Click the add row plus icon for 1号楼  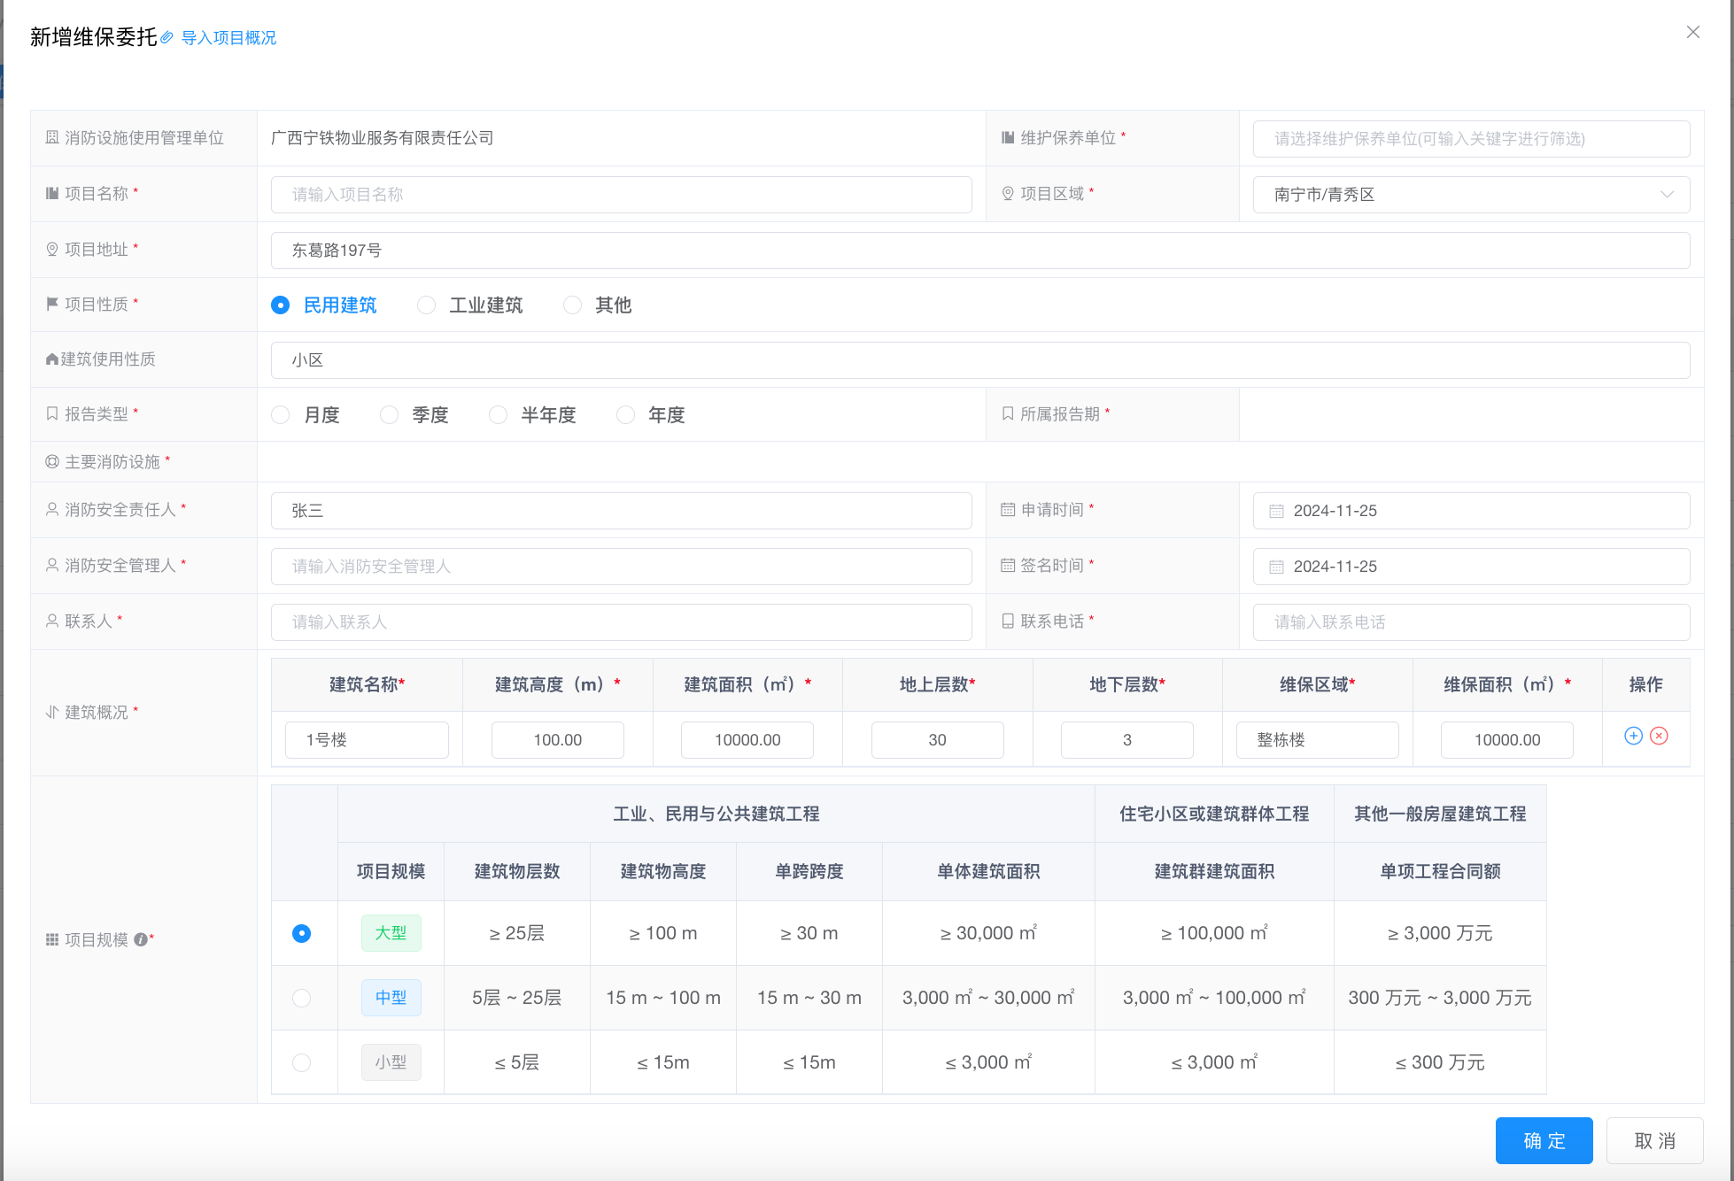pos(1633,736)
